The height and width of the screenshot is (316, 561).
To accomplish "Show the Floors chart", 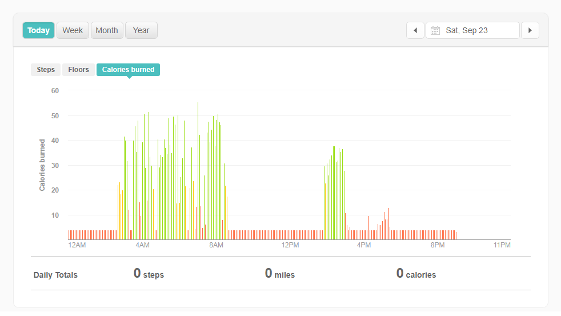I will (79, 70).
